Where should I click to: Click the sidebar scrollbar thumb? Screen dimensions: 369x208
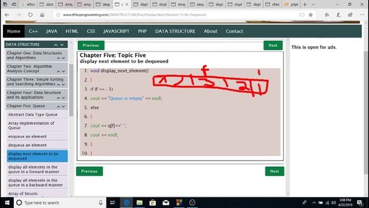(71, 90)
